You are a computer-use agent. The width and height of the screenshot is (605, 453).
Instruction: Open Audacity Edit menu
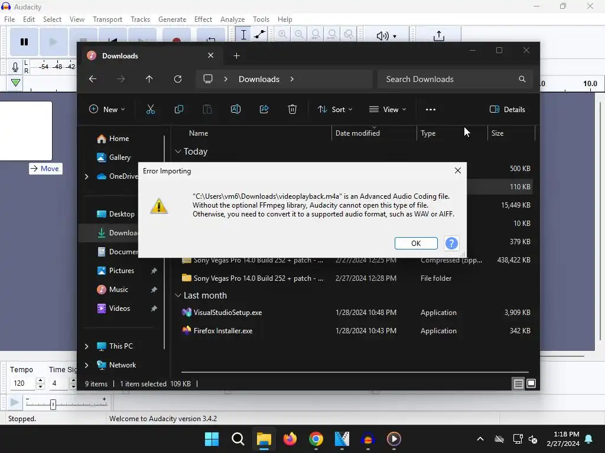(29, 19)
